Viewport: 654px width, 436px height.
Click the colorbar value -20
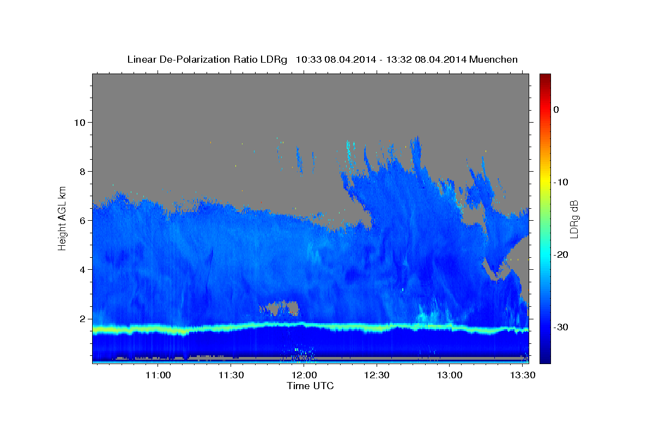tap(561, 255)
